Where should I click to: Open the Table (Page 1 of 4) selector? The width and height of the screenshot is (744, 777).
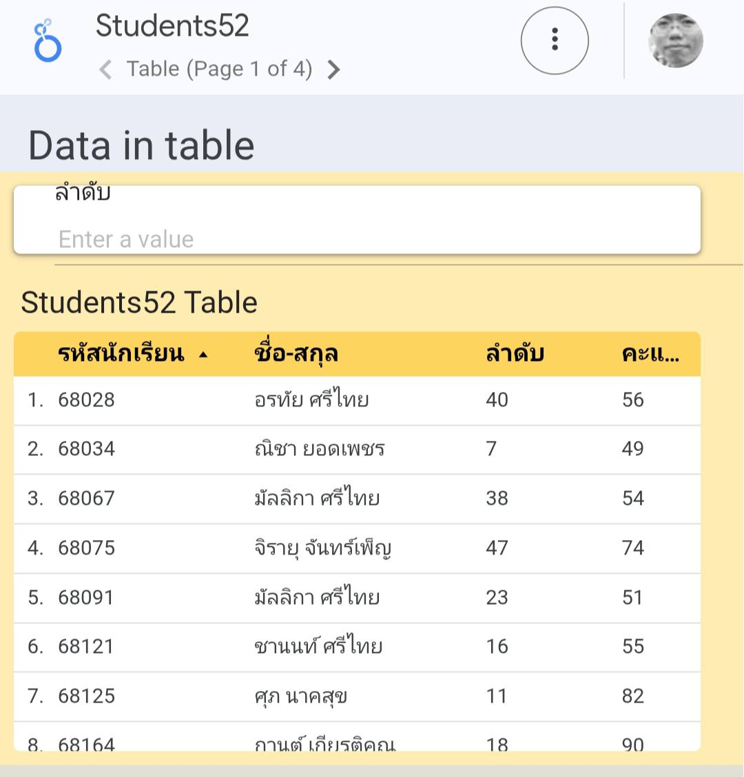click(x=219, y=69)
